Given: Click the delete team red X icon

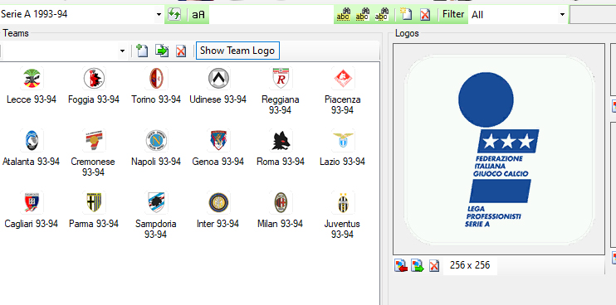Looking at the screenshot, I should [x=181, y=51].
